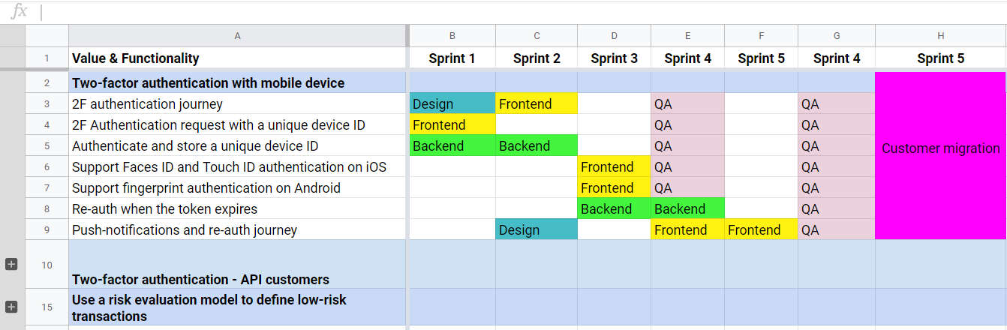Select the Two-factor authentication - API customers cell
This screenshot has height=330, width=1007.
click(238, 265)
